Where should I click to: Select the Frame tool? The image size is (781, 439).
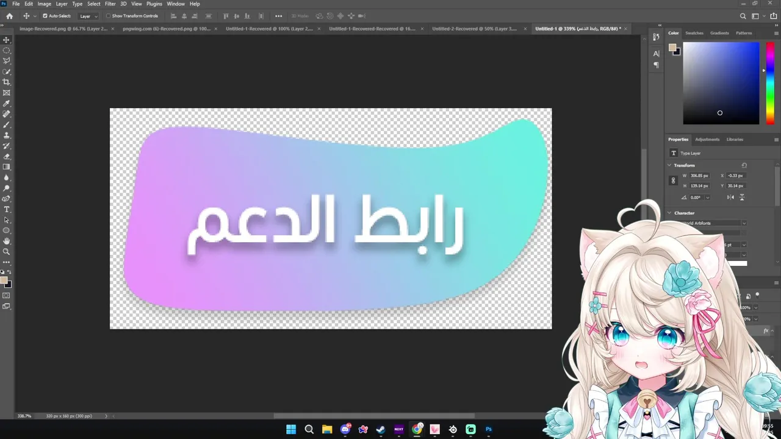7,93
